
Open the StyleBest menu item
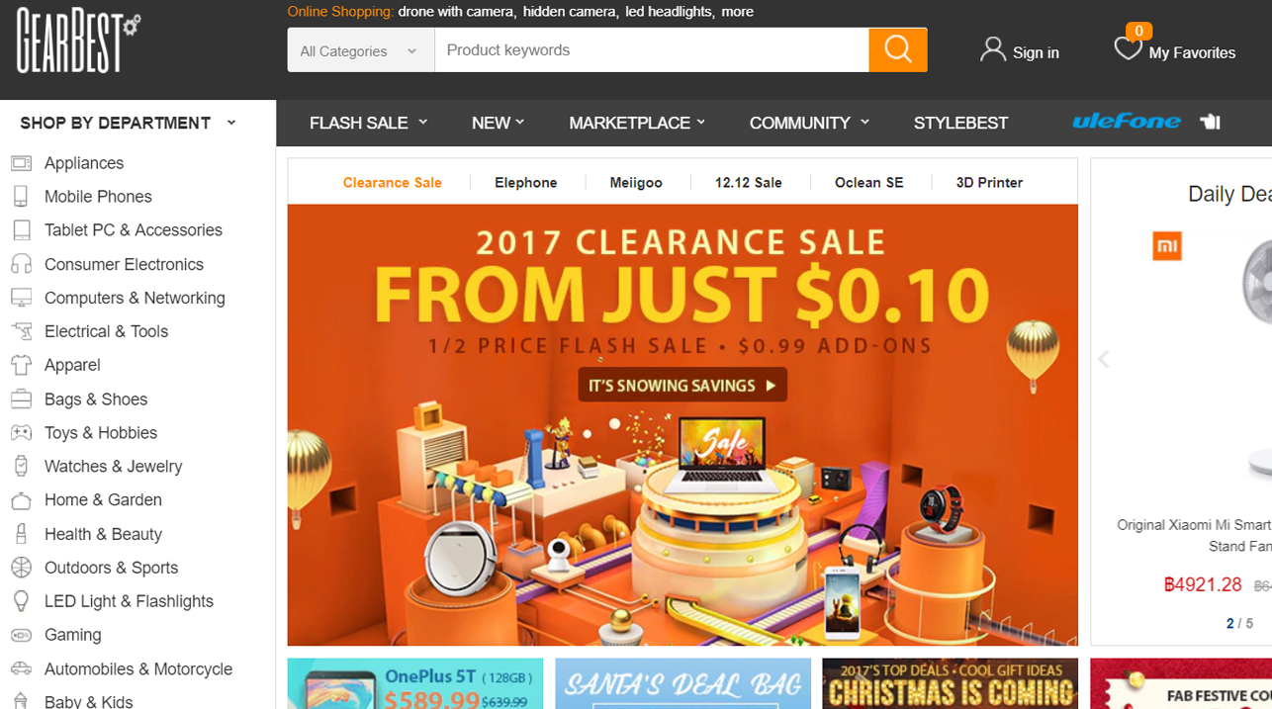click(960, 123)
